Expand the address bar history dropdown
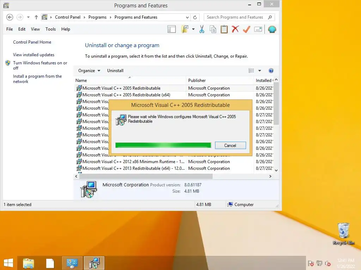 click(x=187, y=18)
